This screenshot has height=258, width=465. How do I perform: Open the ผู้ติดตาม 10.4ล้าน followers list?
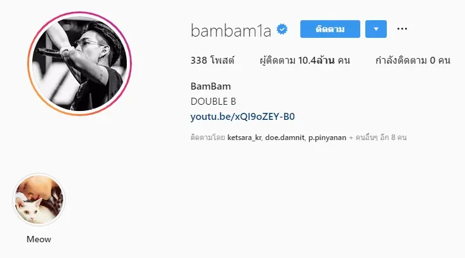click(x=305, y=61)
